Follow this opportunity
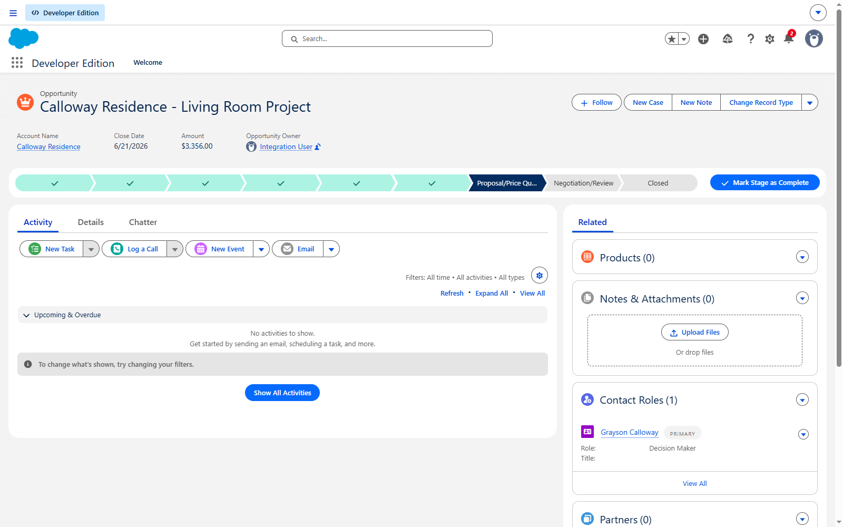The image size is (843, 527). pyautogui.click(x=597, y=103)
